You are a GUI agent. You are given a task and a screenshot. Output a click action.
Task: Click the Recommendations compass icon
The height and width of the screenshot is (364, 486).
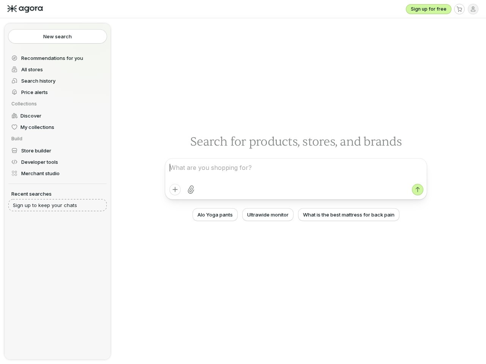[14, 58]
